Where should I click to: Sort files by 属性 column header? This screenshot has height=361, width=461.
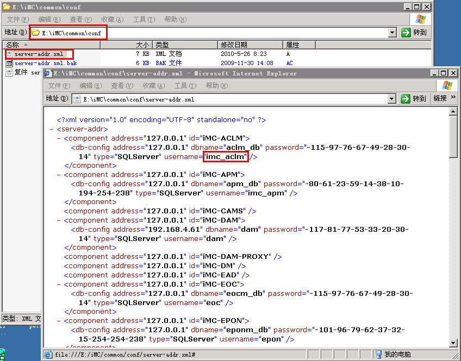300,45
